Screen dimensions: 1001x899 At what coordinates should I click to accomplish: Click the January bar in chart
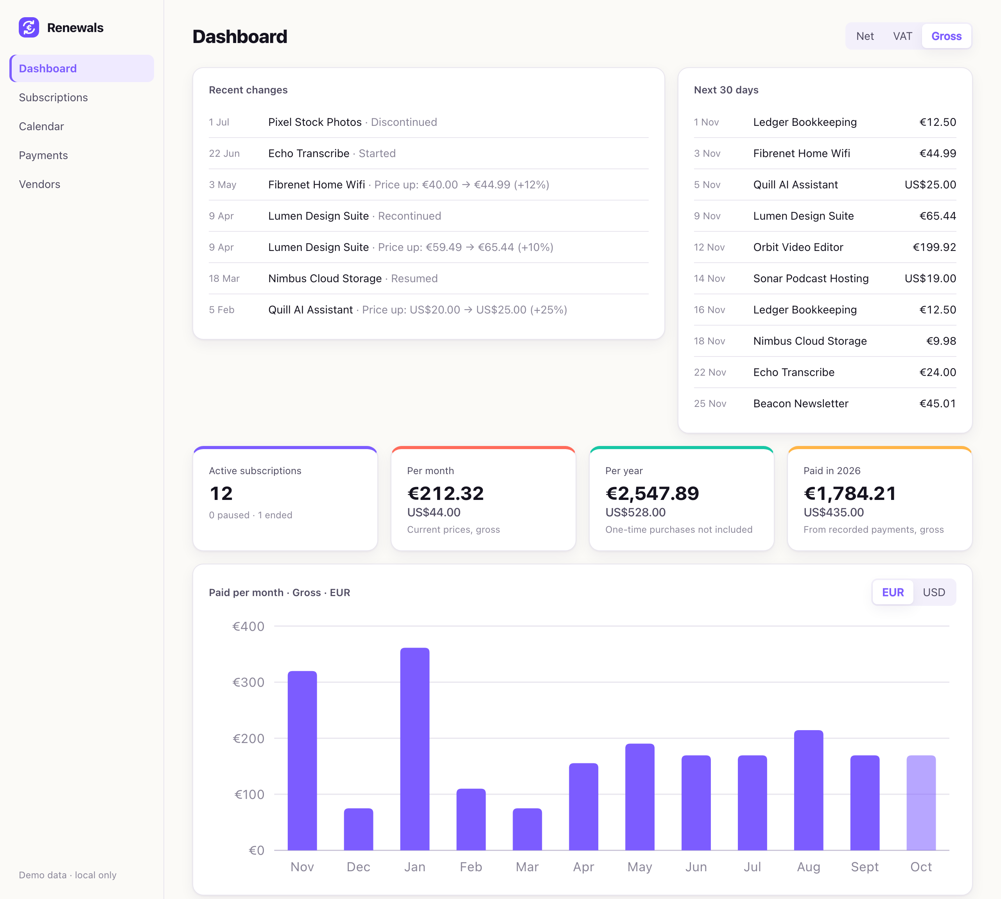[x=414, y=749]
